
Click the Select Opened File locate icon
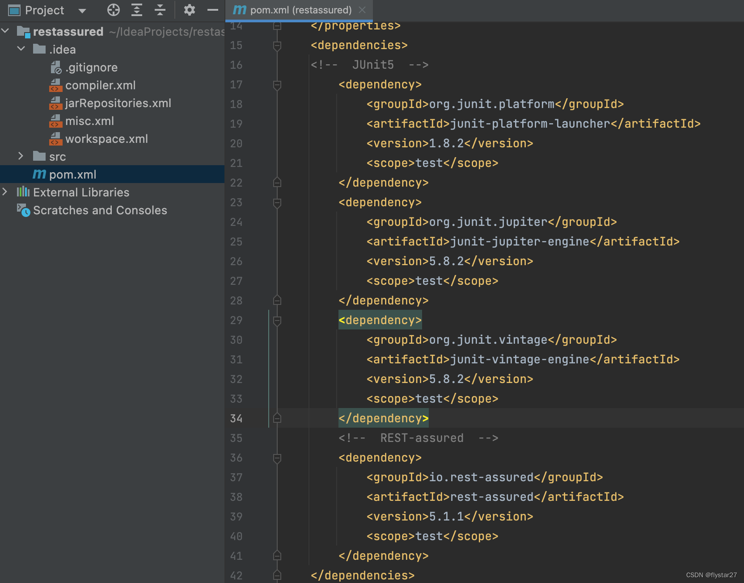coord(114,10)
